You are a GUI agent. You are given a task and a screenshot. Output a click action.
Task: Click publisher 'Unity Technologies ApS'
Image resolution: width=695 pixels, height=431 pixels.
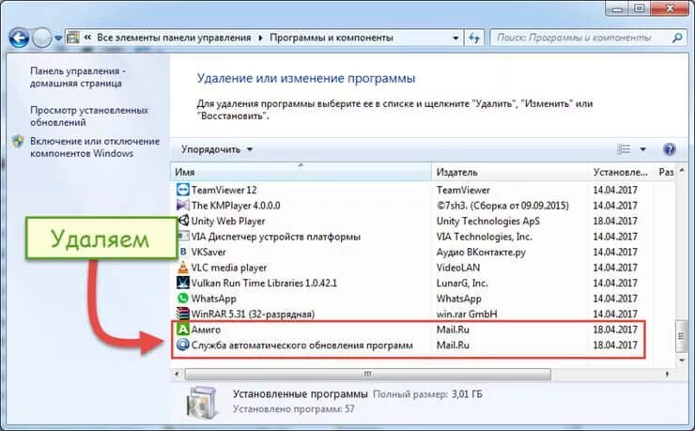coord(488,221)
